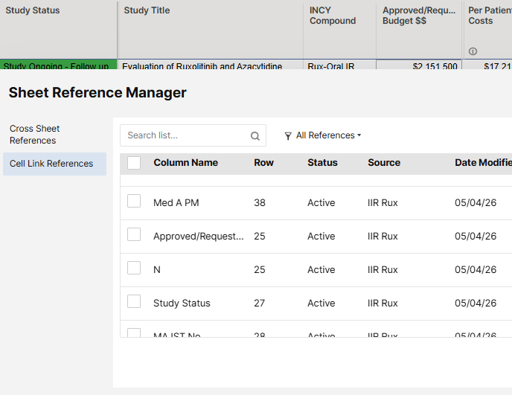Click the Study Ongoing - Follow up cell
This screenshot has height=395, width=512.
coord(59,65)
